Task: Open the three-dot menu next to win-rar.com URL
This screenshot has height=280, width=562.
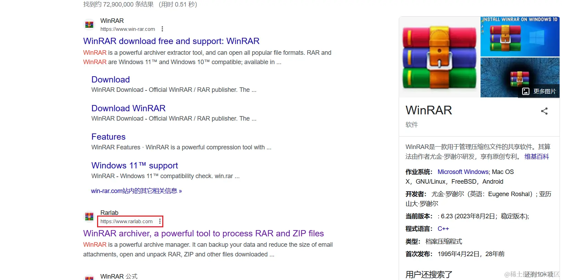Action: click(x=162, y=29)
